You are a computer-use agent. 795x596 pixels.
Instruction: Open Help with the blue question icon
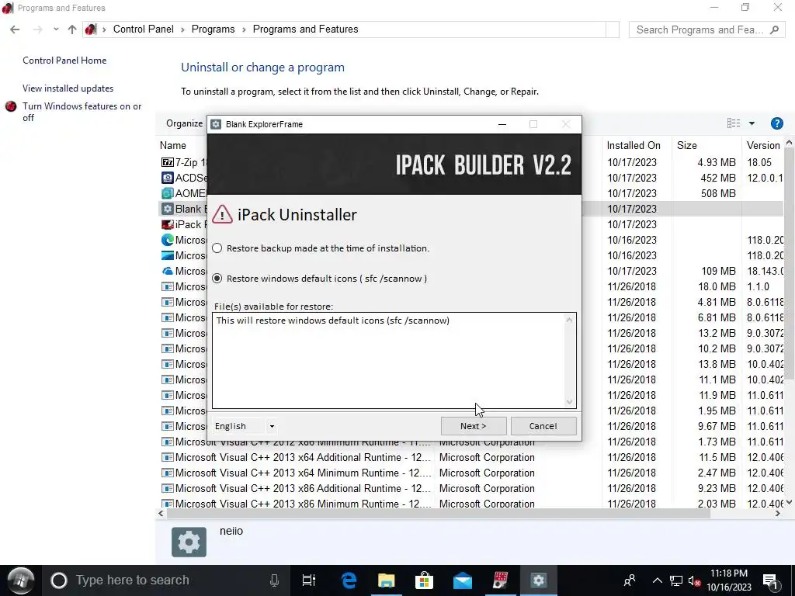[776, 123]
